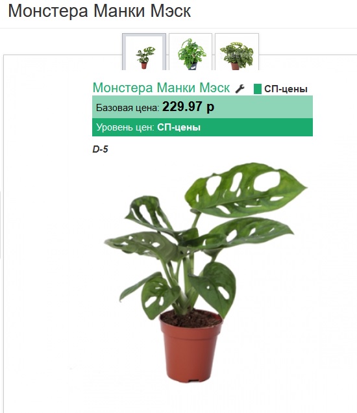Open the second thumbnail with bushy plant

click(190, 52)
